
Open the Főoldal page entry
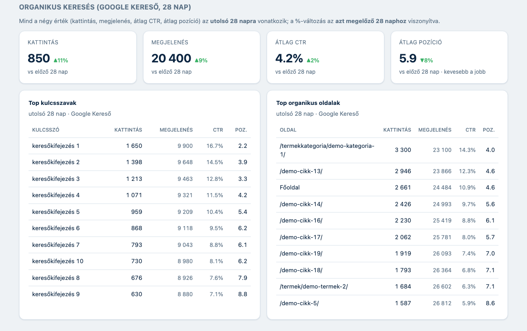[387, 188]
